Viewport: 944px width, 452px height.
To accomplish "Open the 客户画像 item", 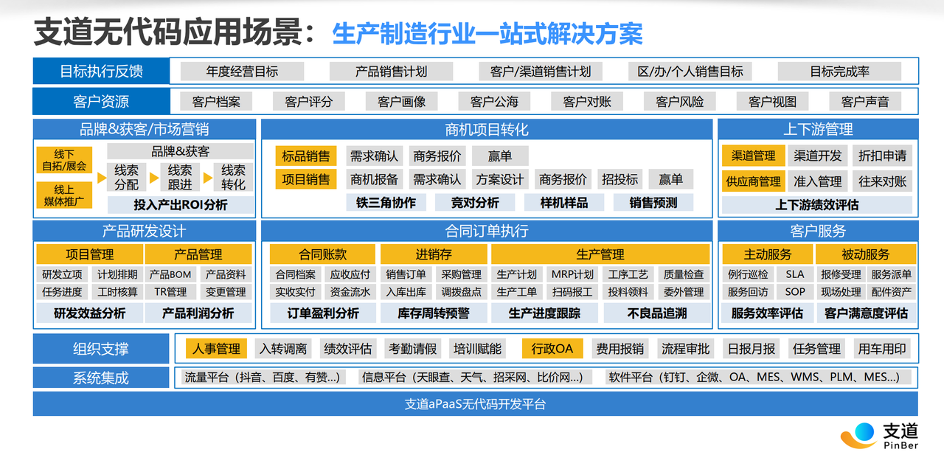I will 401,102.
